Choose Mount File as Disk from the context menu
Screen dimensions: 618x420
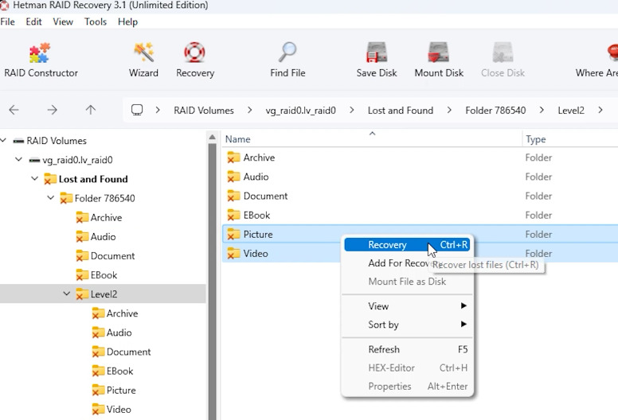click(x=407, y=282)
